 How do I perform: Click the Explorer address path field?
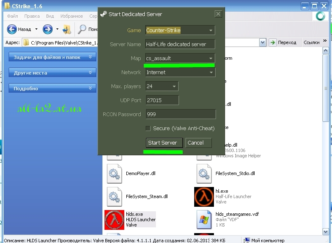tap(65, 42)
